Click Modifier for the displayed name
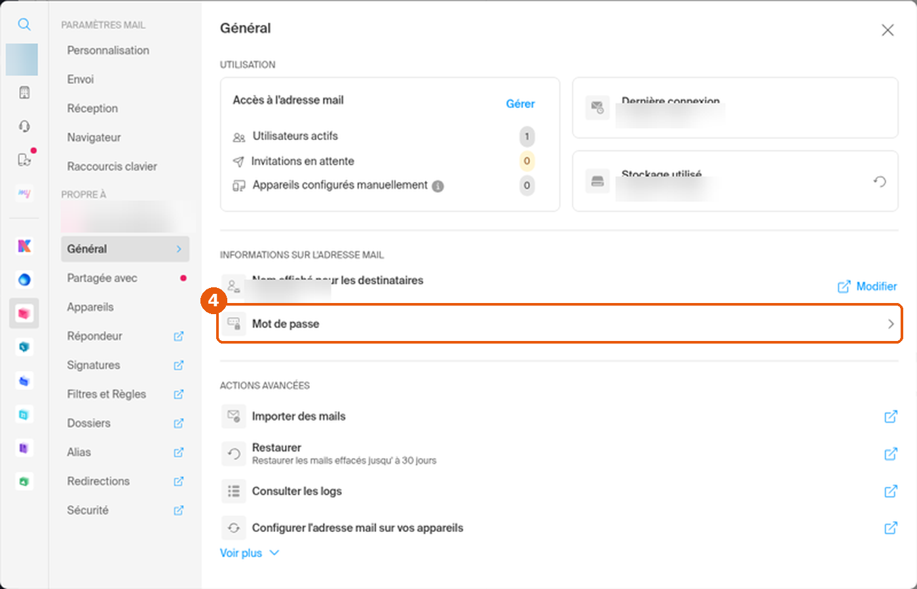The height and width of the screenshot is (589, 917). click(867, 287)
